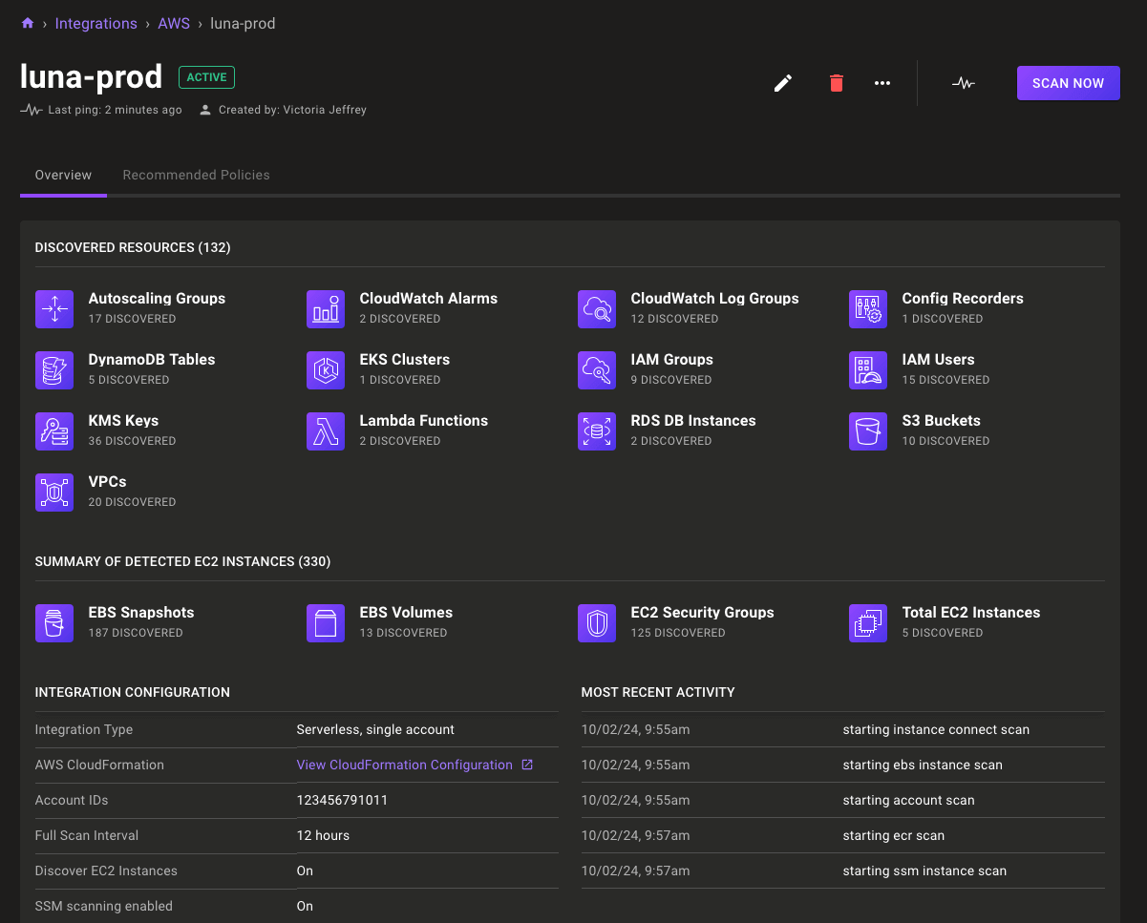The height and width of the screenshot is (923, 1147).
Task: Select the Overview tab
Action: (x=63, y=175)
